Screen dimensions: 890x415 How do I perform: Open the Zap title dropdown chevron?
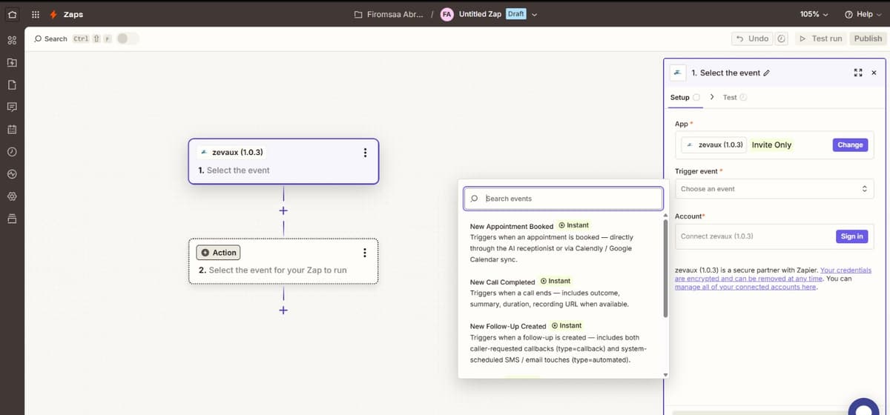[533, 14]
